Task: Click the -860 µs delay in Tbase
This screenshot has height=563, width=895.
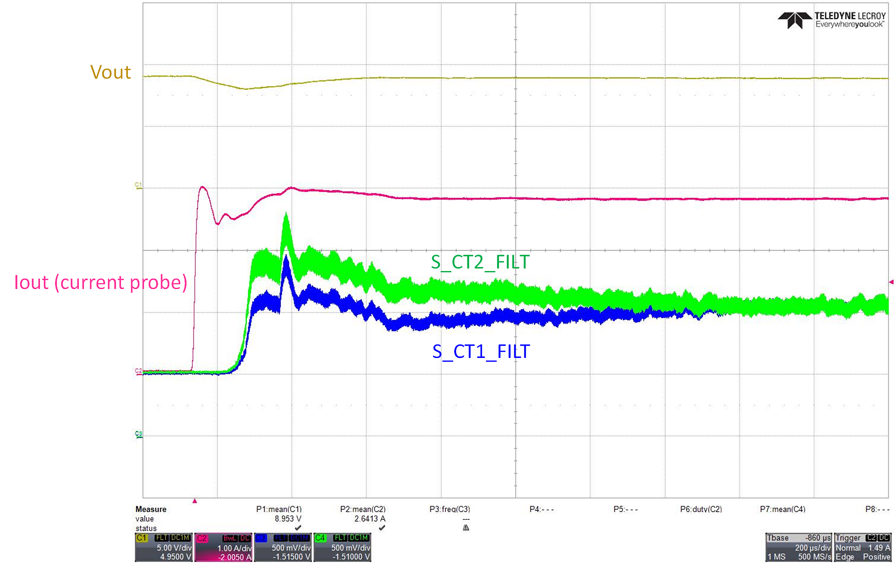Action: pyautogui.click(x=818, y=538)
